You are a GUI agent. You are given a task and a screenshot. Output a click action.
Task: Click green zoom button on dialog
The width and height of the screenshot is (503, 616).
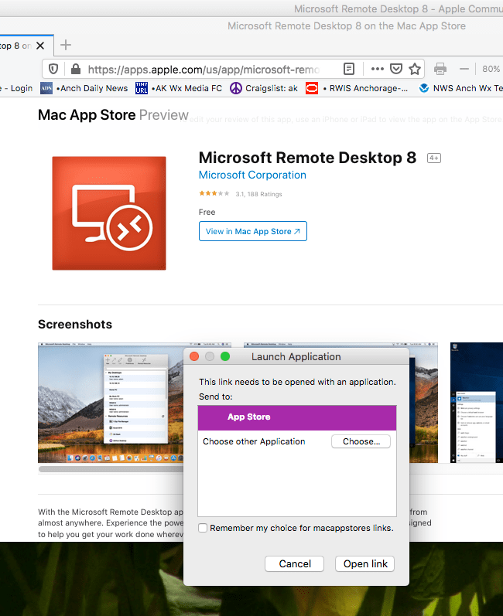[225, 356]
